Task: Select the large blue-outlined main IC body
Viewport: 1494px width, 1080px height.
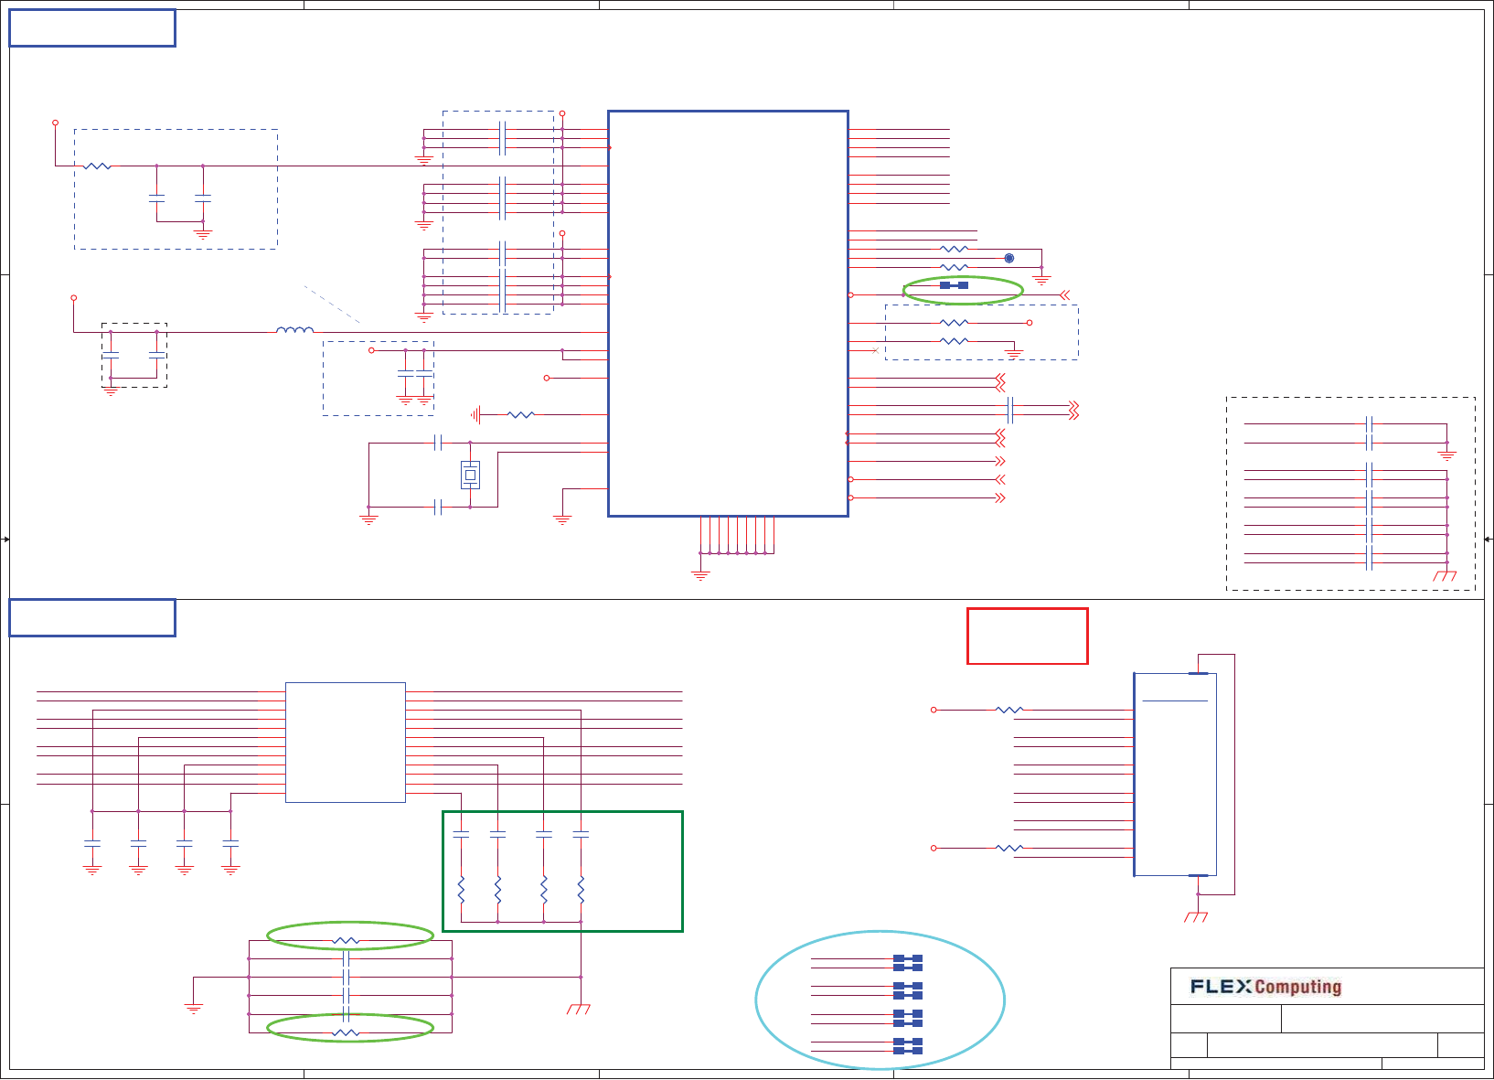Action: pyautogui.click(x=728, y=314)
